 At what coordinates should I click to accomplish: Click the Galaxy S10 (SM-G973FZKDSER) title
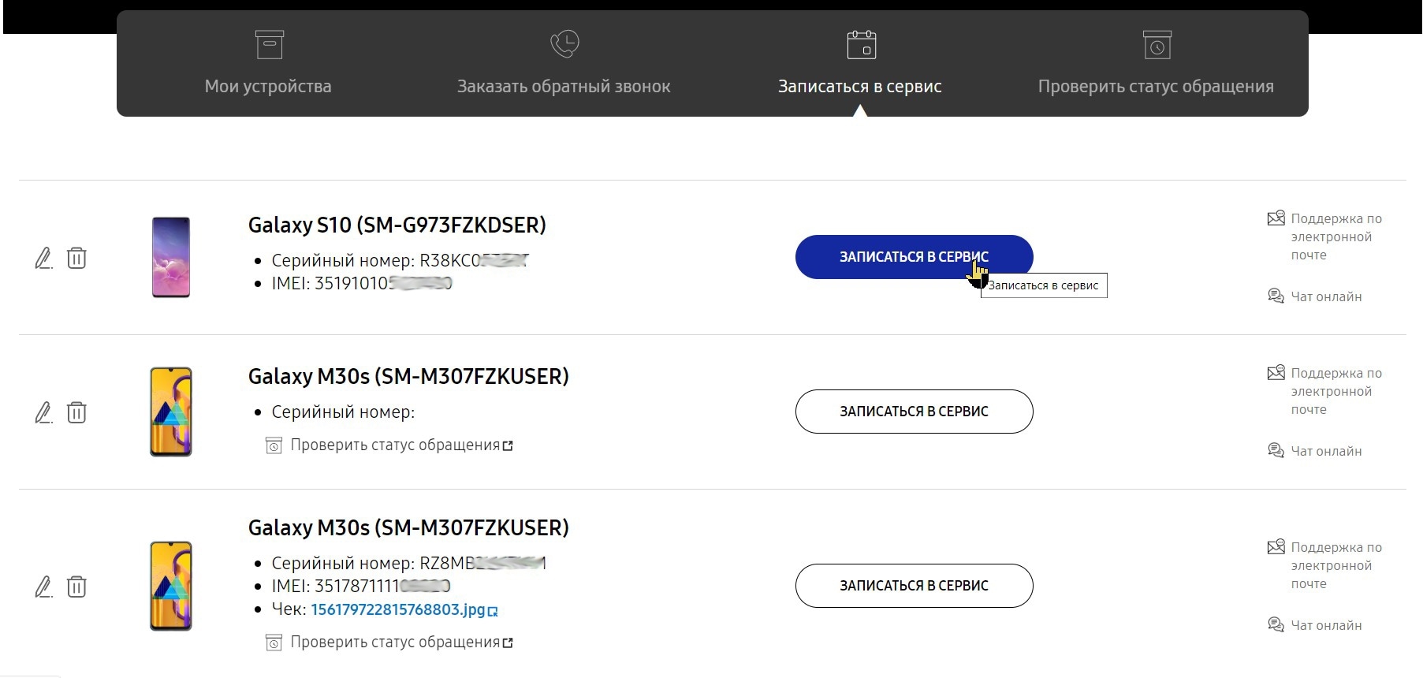coord(397,225)
